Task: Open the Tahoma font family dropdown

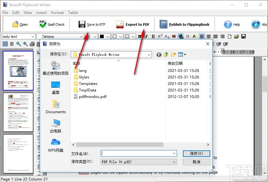Action: [x=82, y=36]
